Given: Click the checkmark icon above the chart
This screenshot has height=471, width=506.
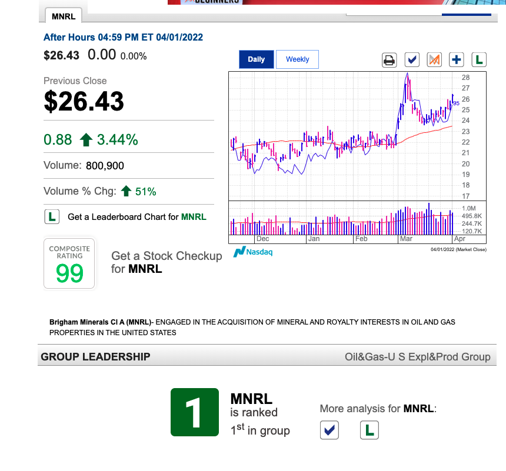Looking at the screenshot, I should point(412,60).
